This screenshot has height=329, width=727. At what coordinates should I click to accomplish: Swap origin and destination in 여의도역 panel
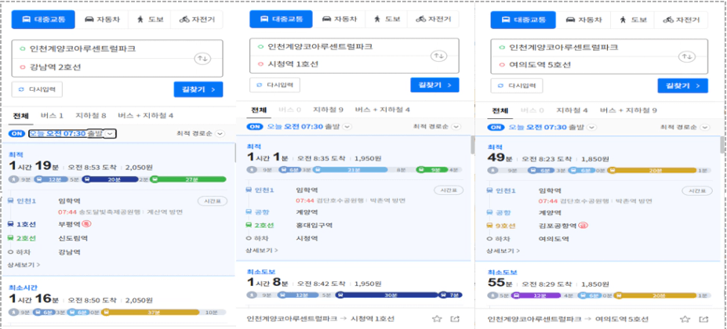point(687,56)
